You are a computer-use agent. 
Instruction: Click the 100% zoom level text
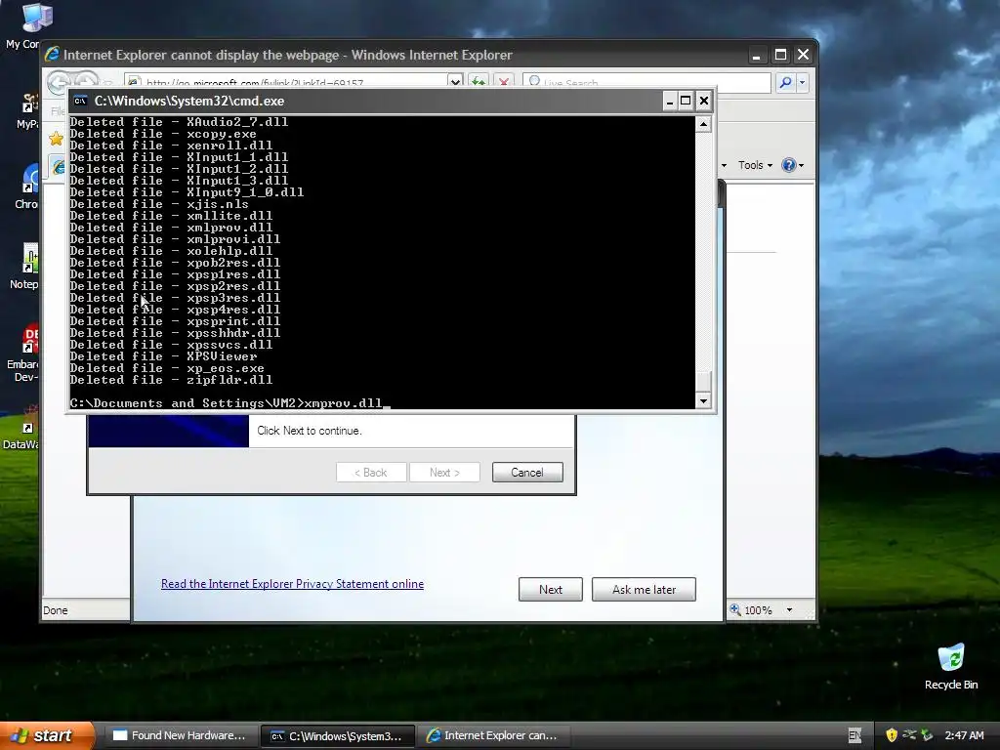point(758,610)
